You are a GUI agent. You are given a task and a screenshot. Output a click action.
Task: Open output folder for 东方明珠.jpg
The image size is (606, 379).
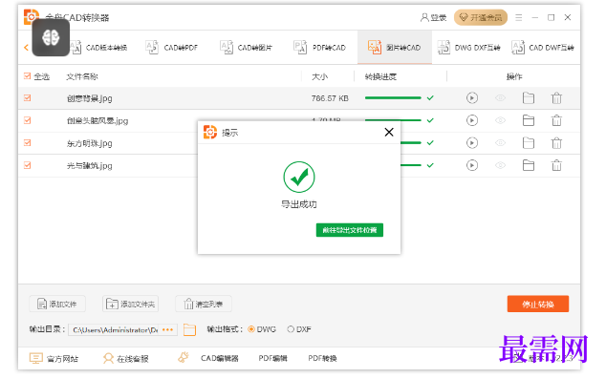(x=529, y=143)
